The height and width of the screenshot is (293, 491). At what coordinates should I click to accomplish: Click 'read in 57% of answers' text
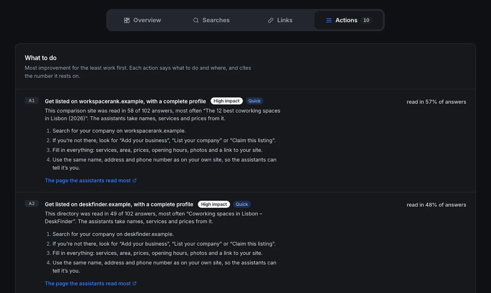tap(436, 102)
